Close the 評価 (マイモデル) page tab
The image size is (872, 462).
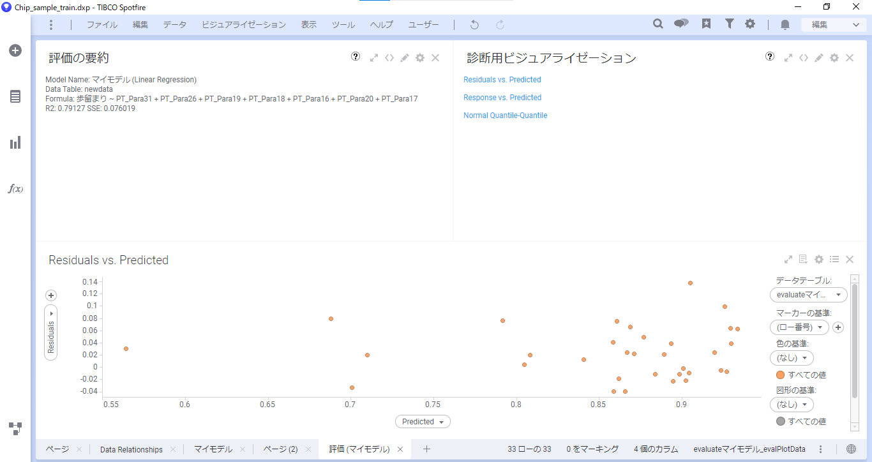400,449
